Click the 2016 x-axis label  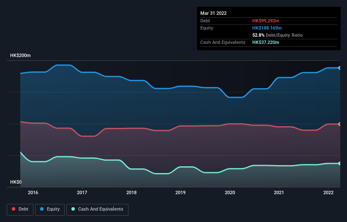pos(33,192)
